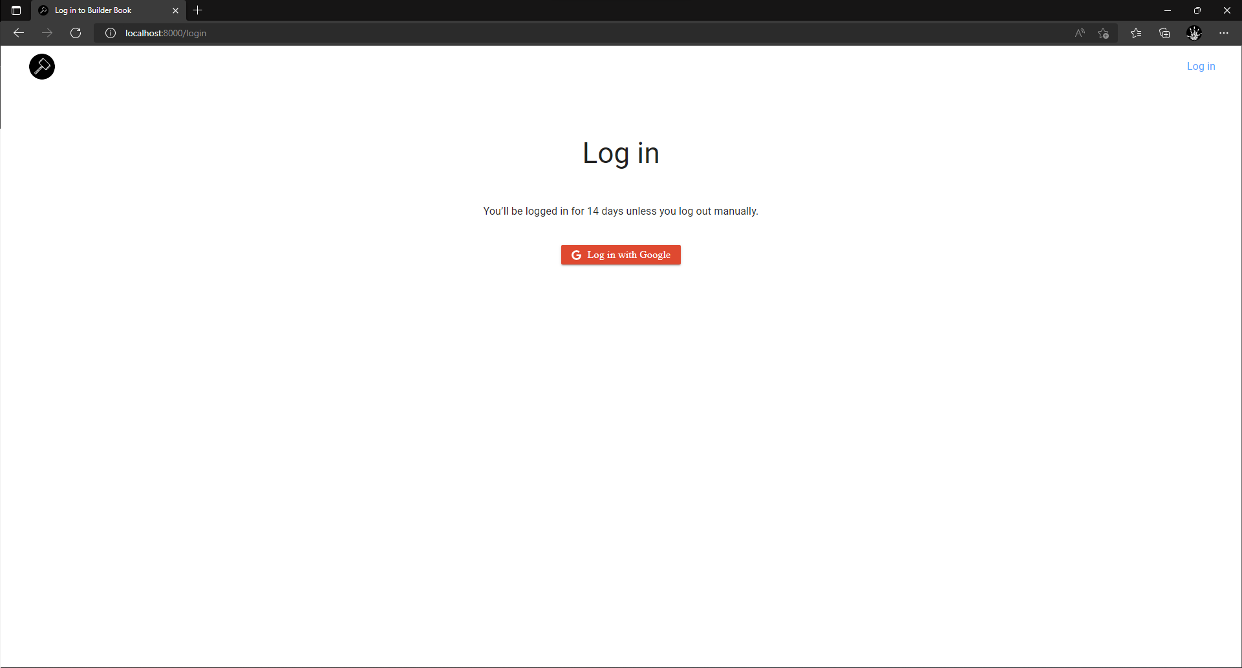Click the address bar showing localhost

[x=259, y=33]
